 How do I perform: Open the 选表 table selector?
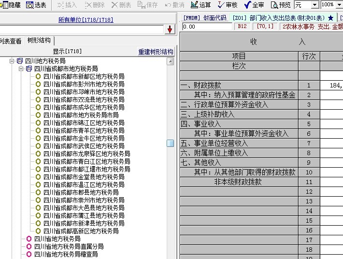pyautogui.click(x=36, y=5)
